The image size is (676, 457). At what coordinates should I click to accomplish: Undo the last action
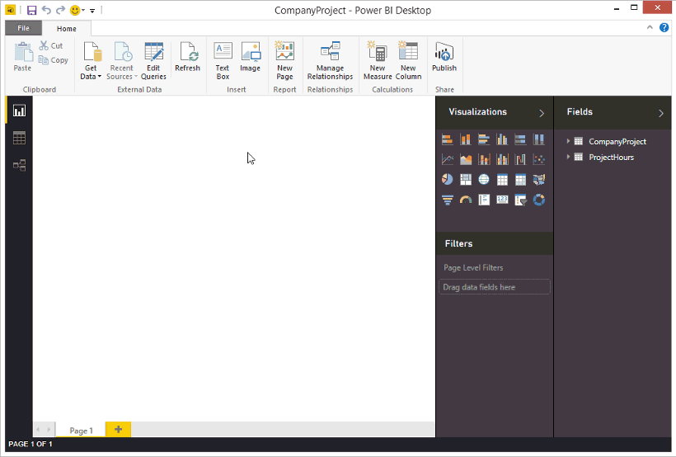(46, 10)
